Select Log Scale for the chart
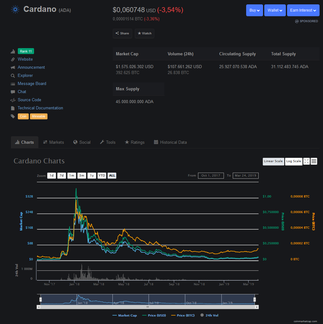Image resolution: width=323 pixels, height=324 pixels. click(294, 162)
